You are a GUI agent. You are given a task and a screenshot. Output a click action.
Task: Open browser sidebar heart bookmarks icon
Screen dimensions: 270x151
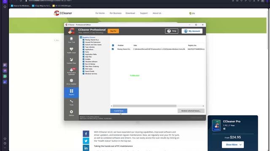coord(5,139)
